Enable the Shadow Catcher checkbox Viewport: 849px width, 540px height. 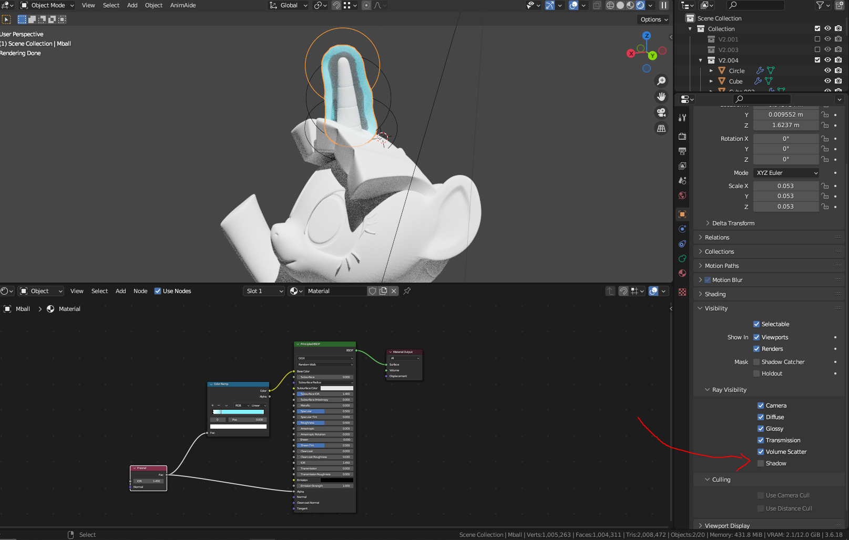756,362
